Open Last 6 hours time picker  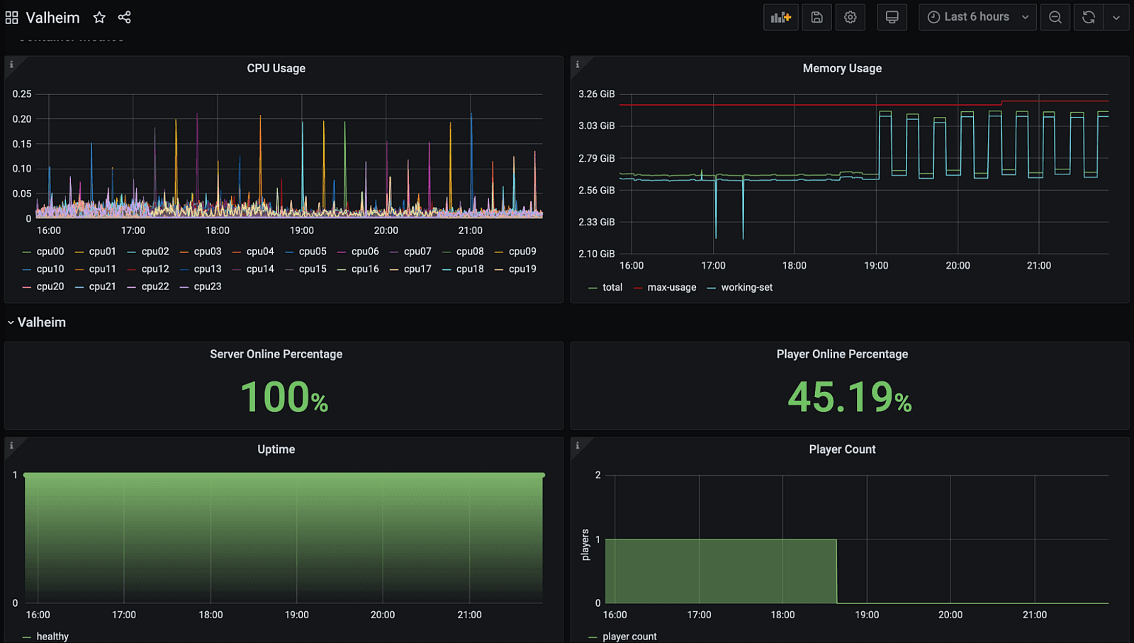click(977, 17)
